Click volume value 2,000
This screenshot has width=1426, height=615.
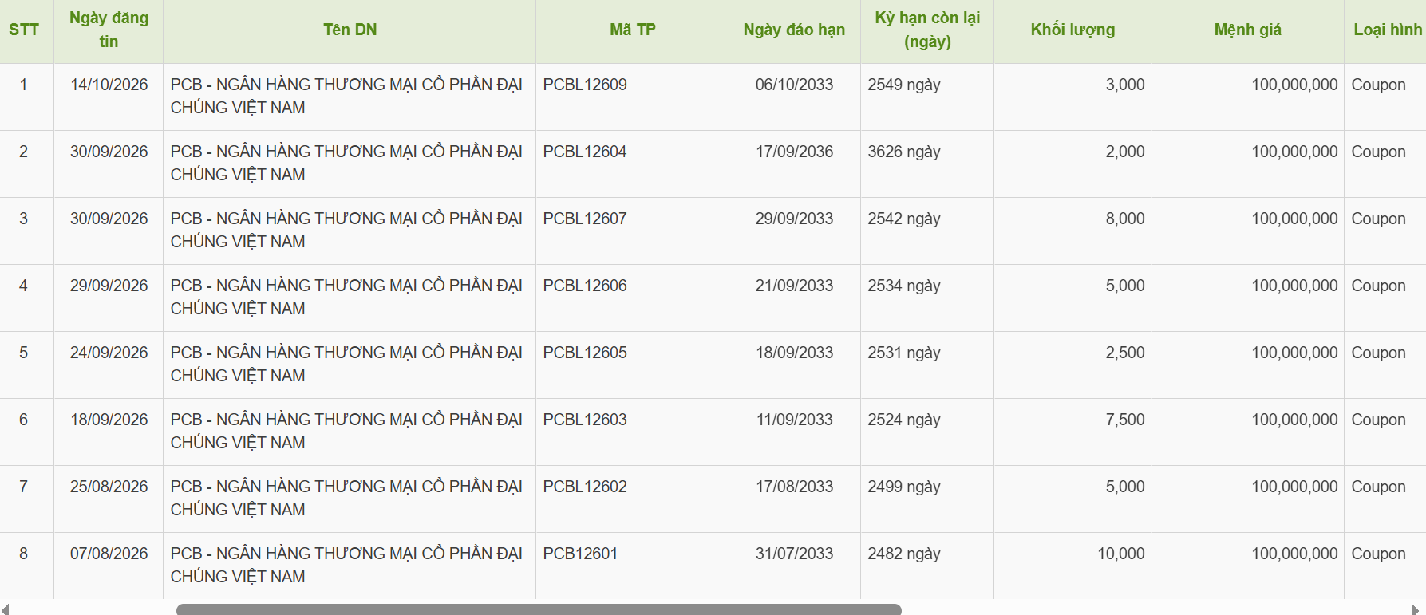point(1125,152)
